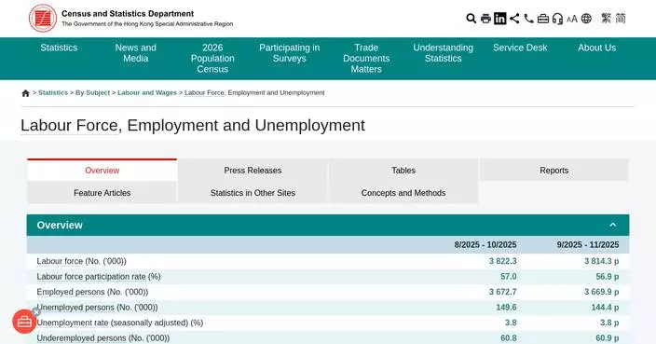Switch to the Press Releases tab

pyautogui.click(x=253, y=171)
